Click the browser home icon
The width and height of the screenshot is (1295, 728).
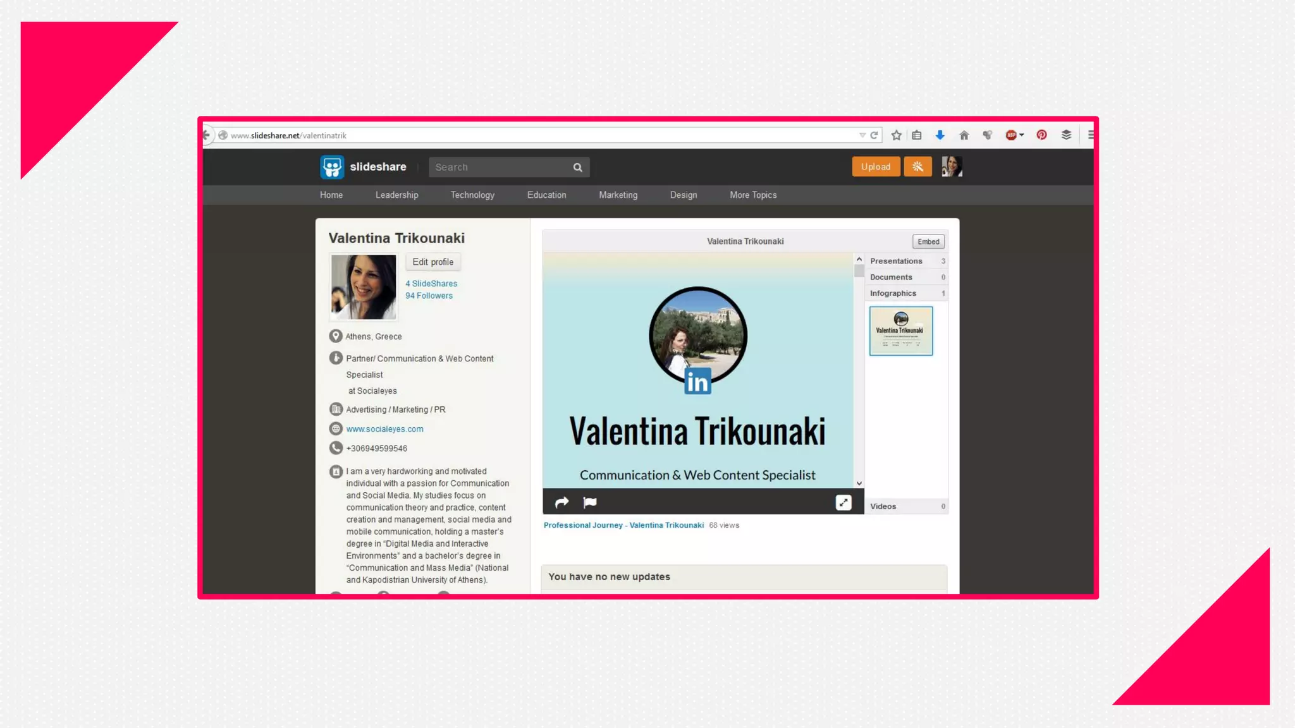pyautogui.click(x=964, y=135)
